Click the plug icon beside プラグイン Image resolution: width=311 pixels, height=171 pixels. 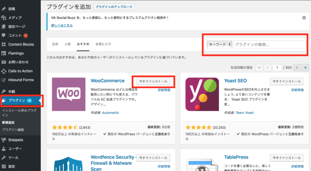pos(4,100)
